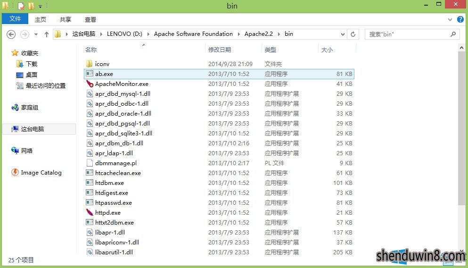The height and width of the screenshot is (268, 468).
Task: Click the scrollbar up arrow
Action: coord(461,48)
